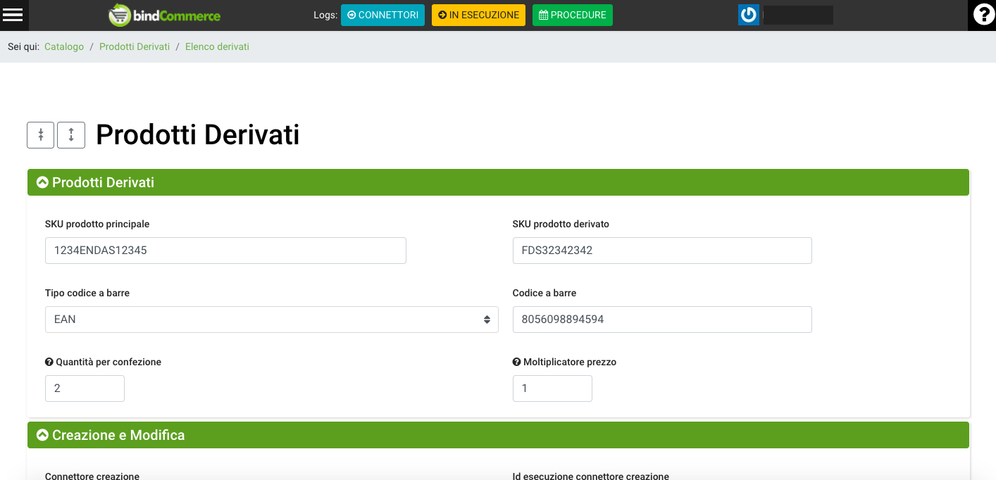Go to Prodotti Derivati breadcrumb link

pyautogui.click(x=135, y=47)
